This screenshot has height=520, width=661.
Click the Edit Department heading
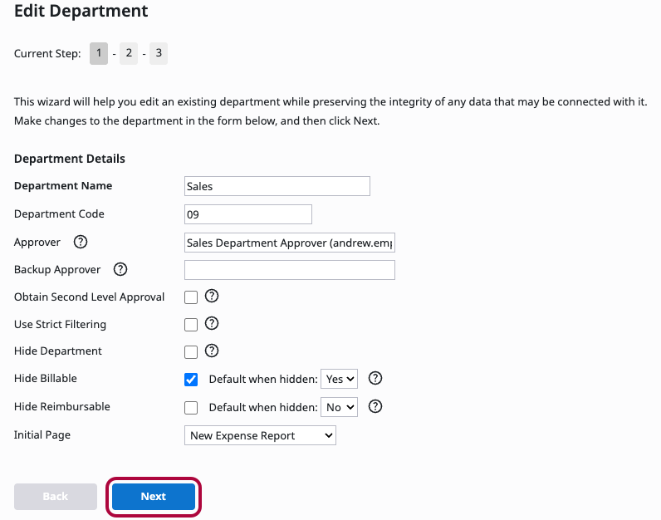81,11
